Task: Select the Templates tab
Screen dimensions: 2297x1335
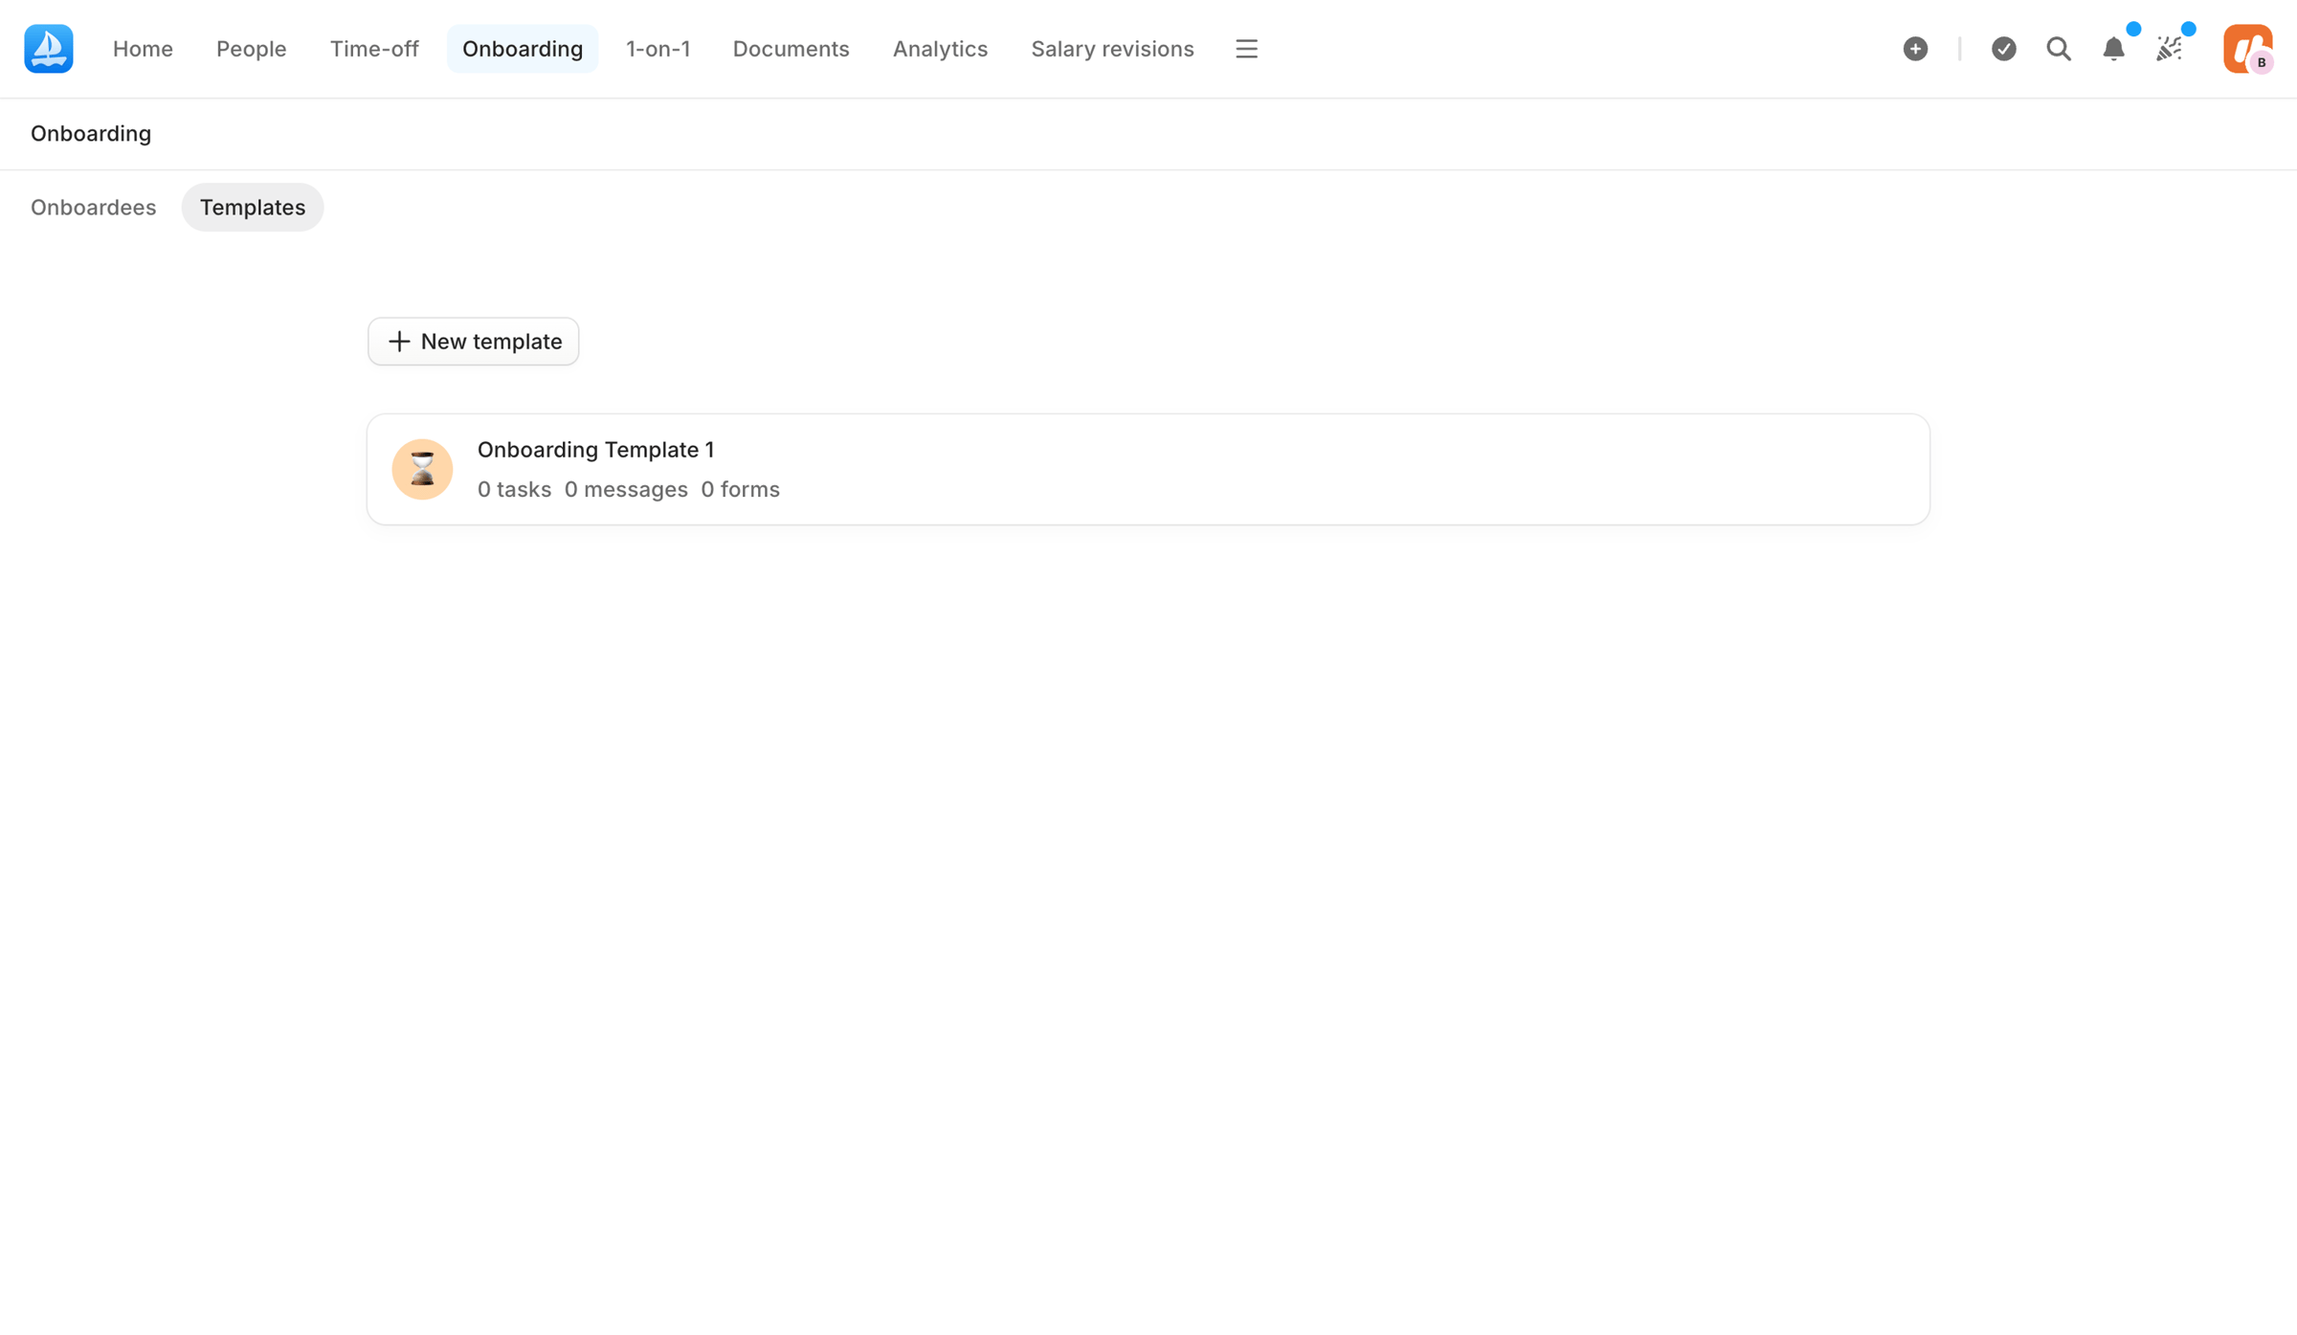Action: 253,207
